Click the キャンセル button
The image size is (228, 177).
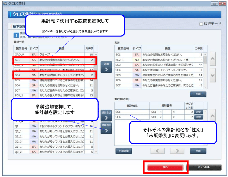[204, 167]
